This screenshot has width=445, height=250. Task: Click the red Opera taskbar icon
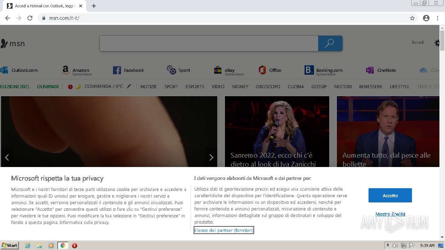(x=74, y=245)
